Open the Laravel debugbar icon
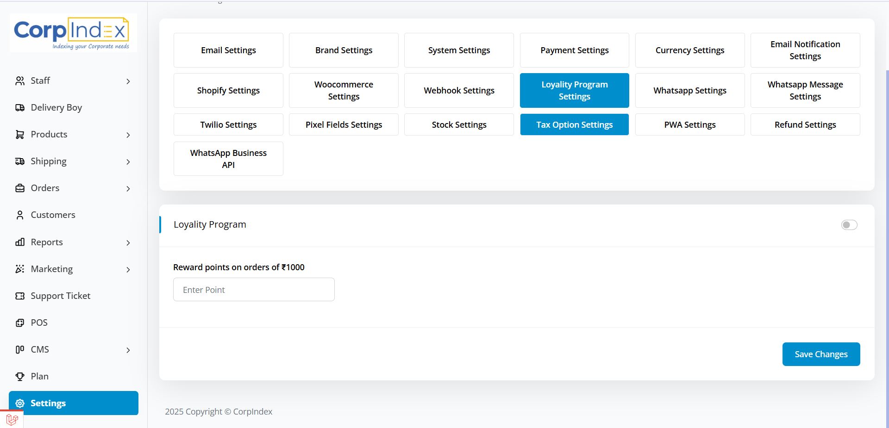 12,419
